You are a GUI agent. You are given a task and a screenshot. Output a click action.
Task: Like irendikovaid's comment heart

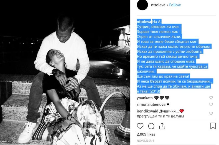point(211,113)
